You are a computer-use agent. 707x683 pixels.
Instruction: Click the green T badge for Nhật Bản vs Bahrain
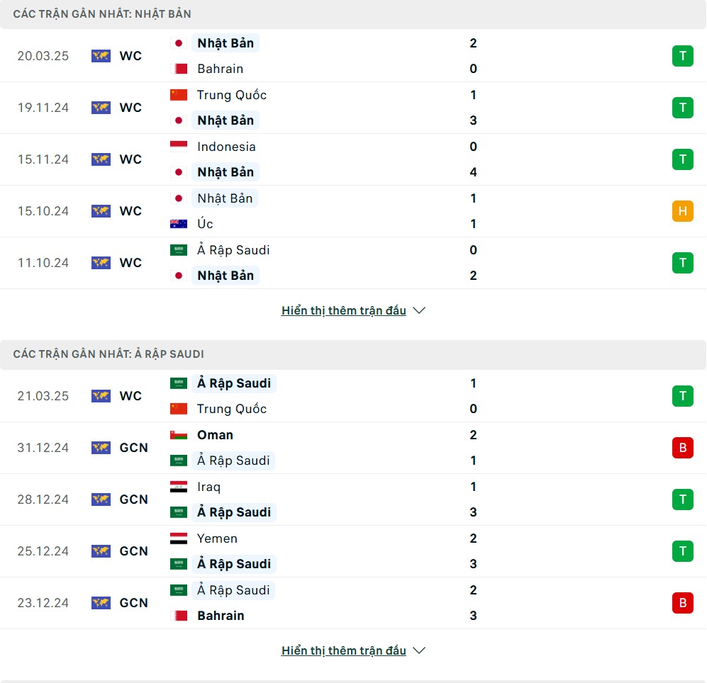[683, 56]
